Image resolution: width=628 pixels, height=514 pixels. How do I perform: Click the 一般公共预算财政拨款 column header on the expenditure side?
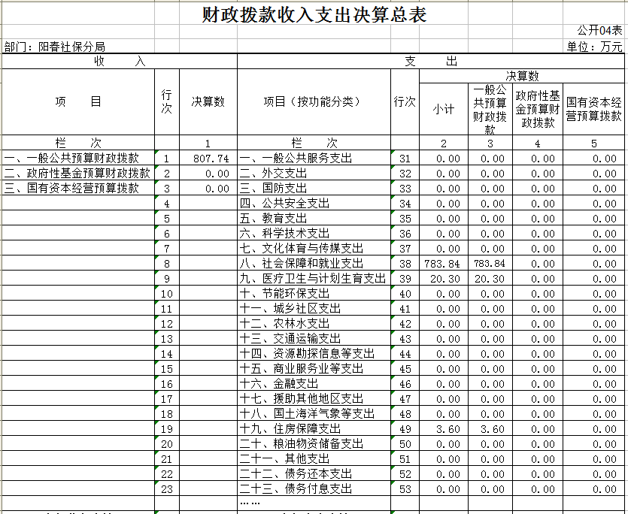pyautogui.click(x=490, y=109)
